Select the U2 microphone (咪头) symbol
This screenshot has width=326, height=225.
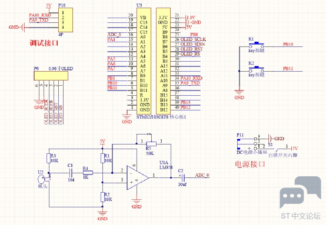coord(42,179)
